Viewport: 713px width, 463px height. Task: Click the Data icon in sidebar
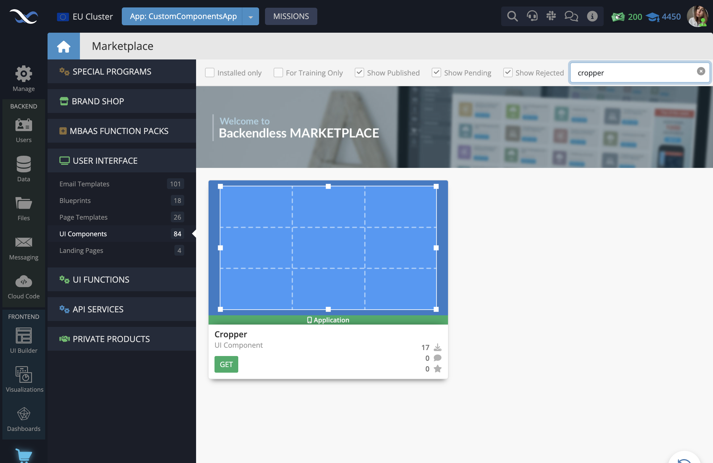point(23,165)
